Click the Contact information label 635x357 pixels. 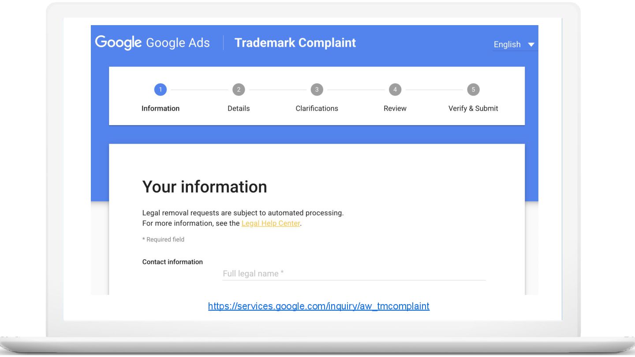tap(172, 262)
